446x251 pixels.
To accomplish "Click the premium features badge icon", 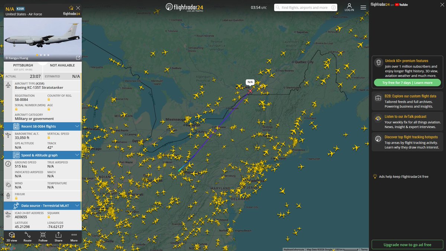I will (378, 62).
